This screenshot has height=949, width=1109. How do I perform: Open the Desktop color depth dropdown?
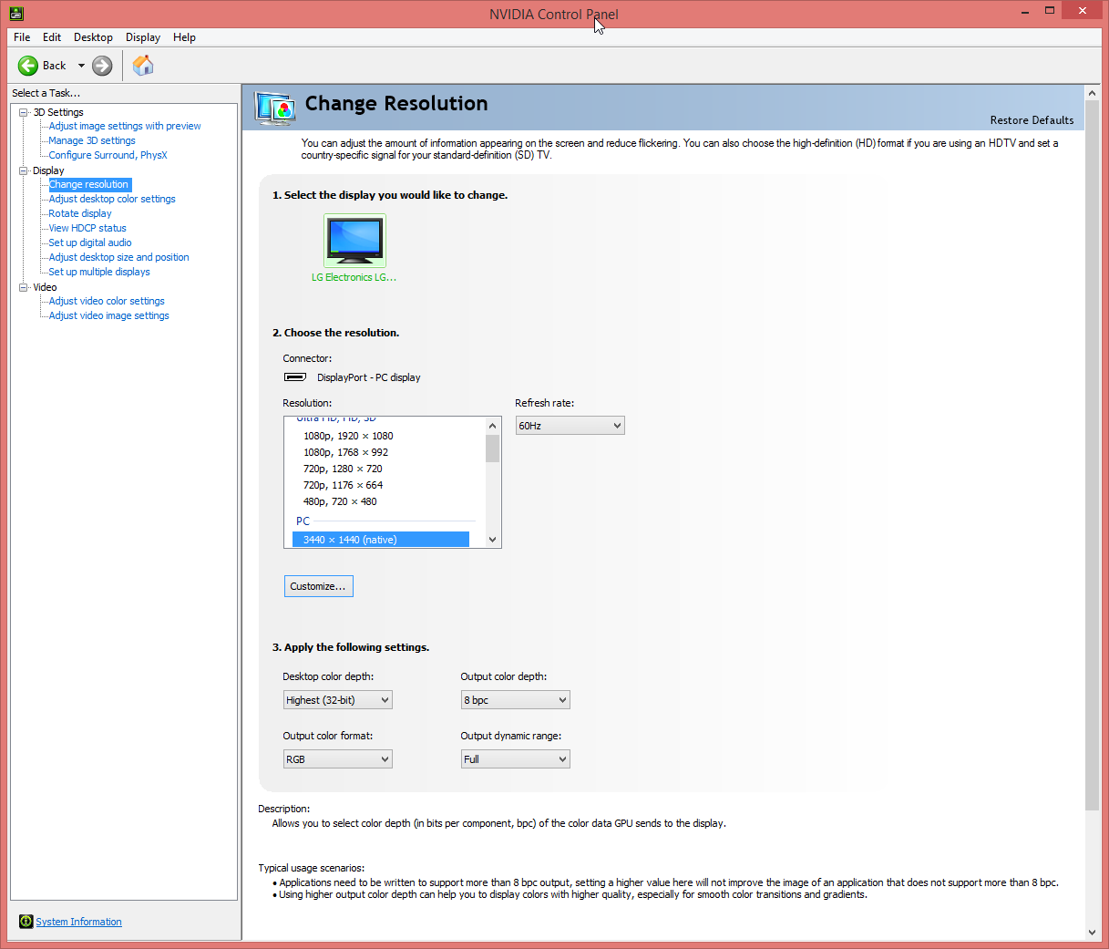pyautogui.click(x=338, y=700)
